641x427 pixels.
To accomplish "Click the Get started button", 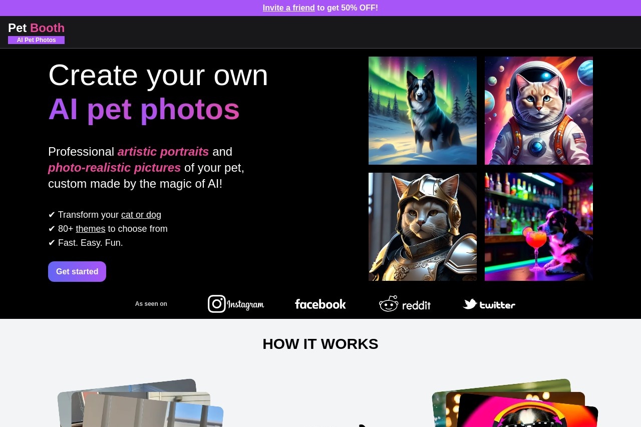I will pyautogui.click(x=77, y=271).
